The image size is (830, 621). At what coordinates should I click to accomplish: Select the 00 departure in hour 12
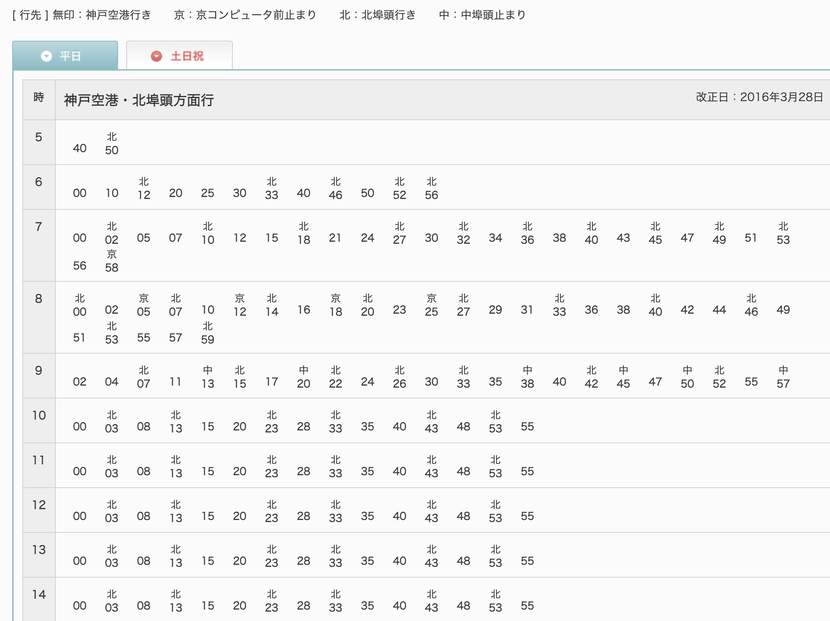coord(79,516)
